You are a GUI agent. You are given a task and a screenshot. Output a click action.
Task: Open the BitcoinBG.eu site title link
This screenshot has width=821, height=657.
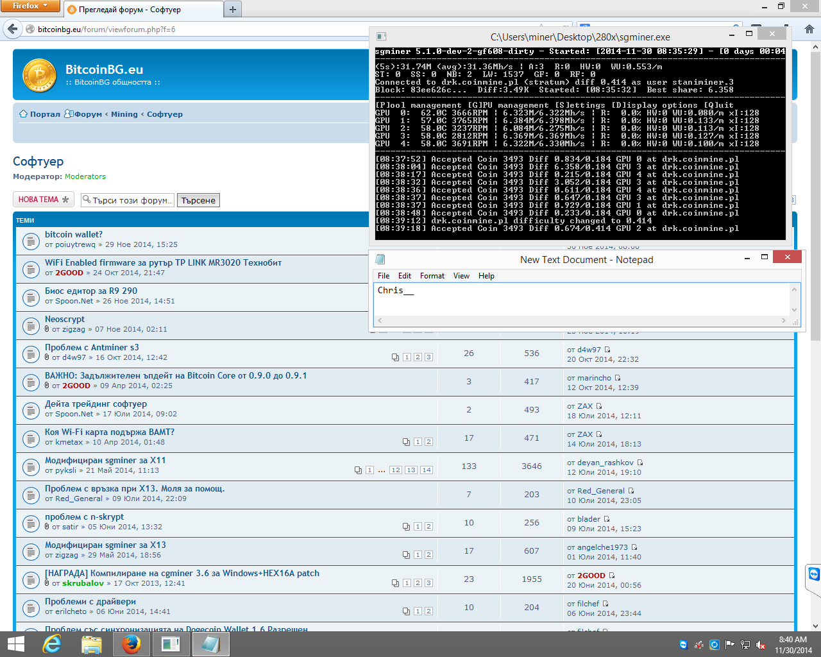pyautogui.click(x=104, y=69)
